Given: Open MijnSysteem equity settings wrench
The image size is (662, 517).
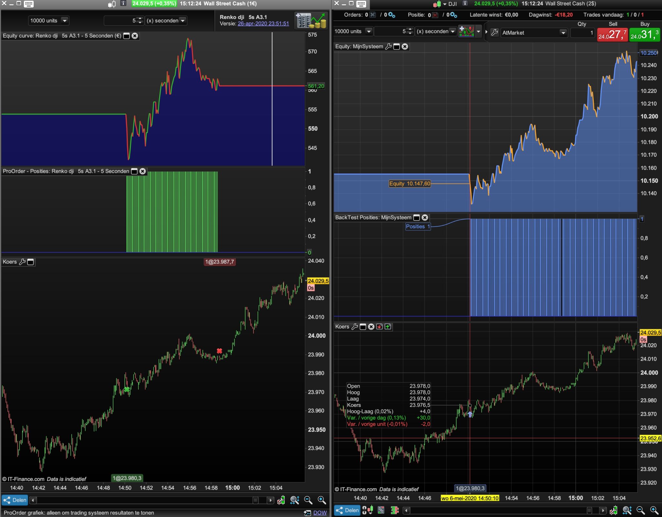Looking at the screenshot, I should click(x=389, y=47).
